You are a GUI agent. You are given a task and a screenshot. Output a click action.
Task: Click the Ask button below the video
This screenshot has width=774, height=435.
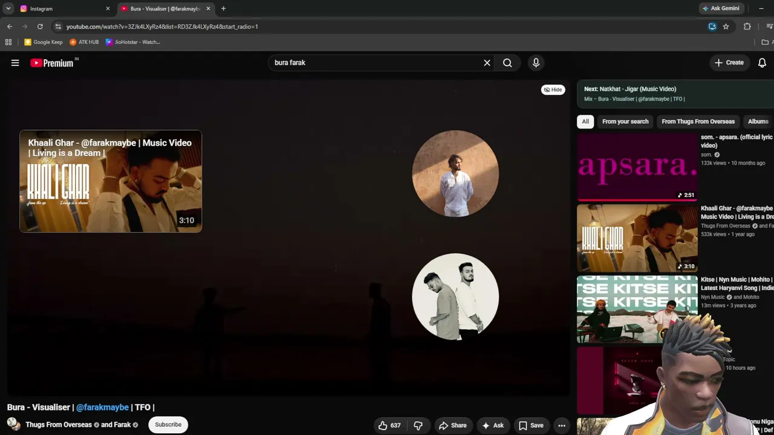pyautogui.click(x=492, y=425)
